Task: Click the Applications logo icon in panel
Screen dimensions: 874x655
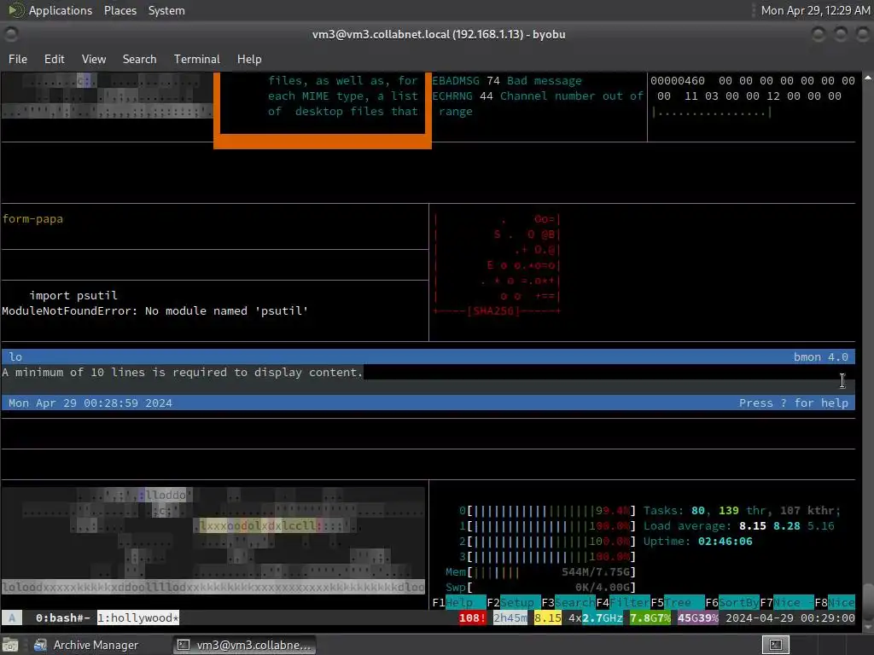Action: point(16,10)
